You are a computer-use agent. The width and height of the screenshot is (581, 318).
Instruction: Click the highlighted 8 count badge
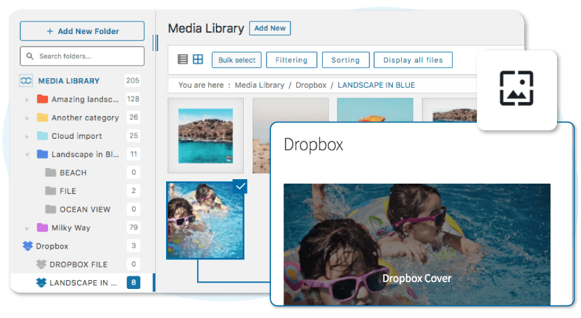(x=133, y=283)
